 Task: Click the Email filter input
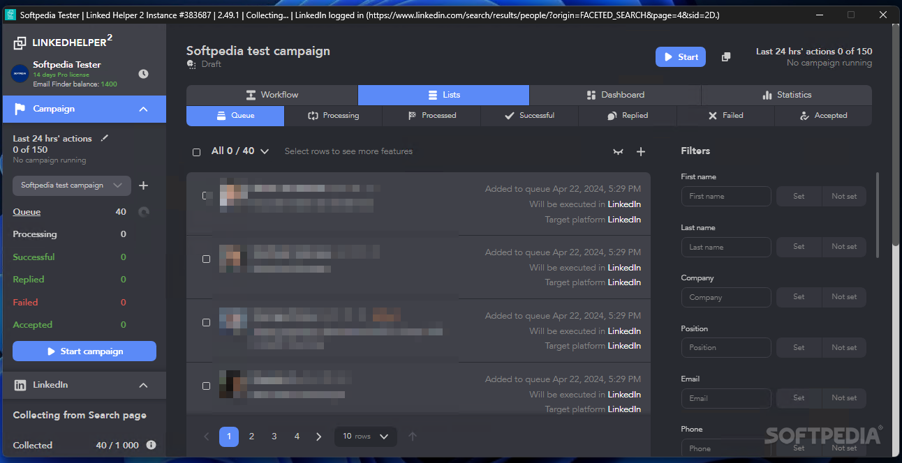[726, 398]
